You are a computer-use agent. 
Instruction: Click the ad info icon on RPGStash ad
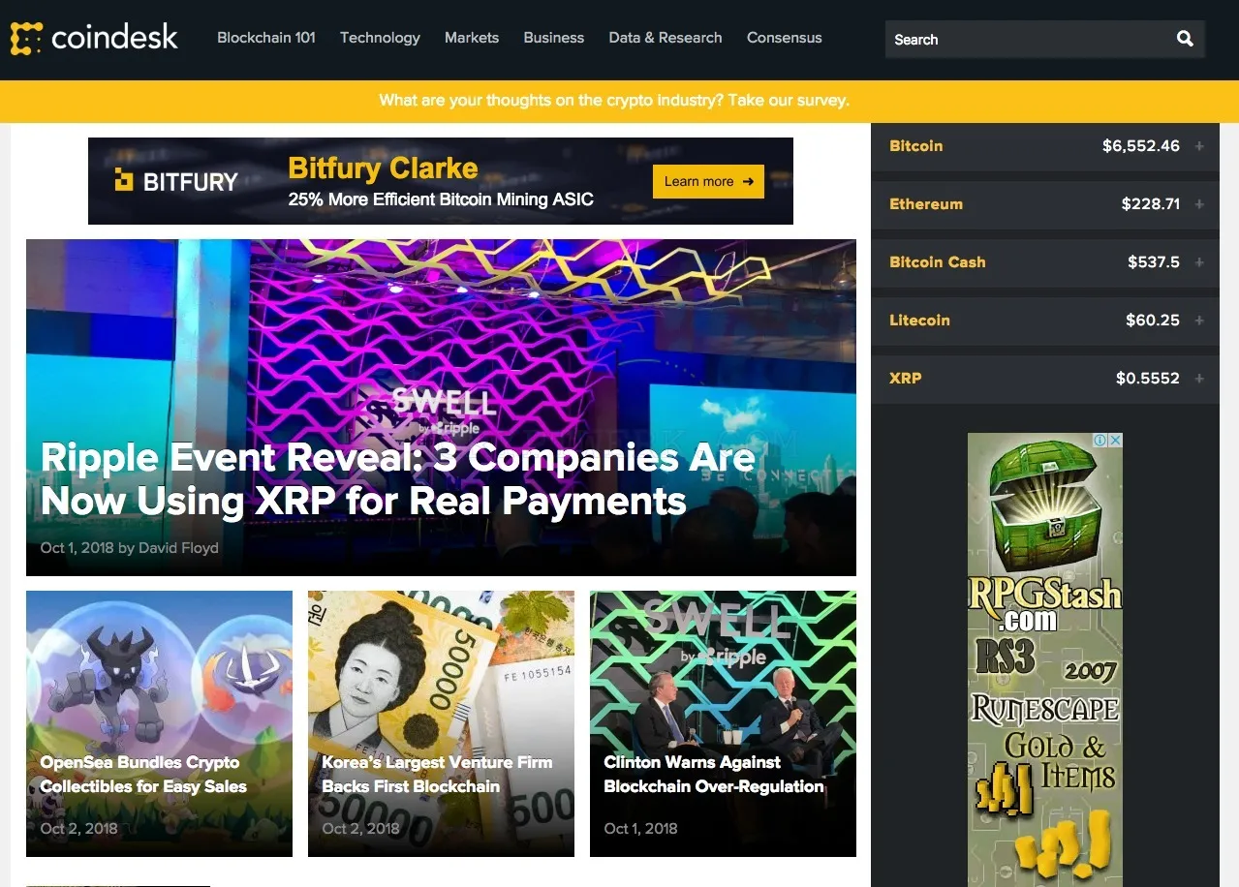[1100, 440]
